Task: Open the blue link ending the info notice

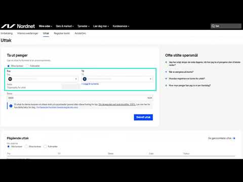Action: 57,107
